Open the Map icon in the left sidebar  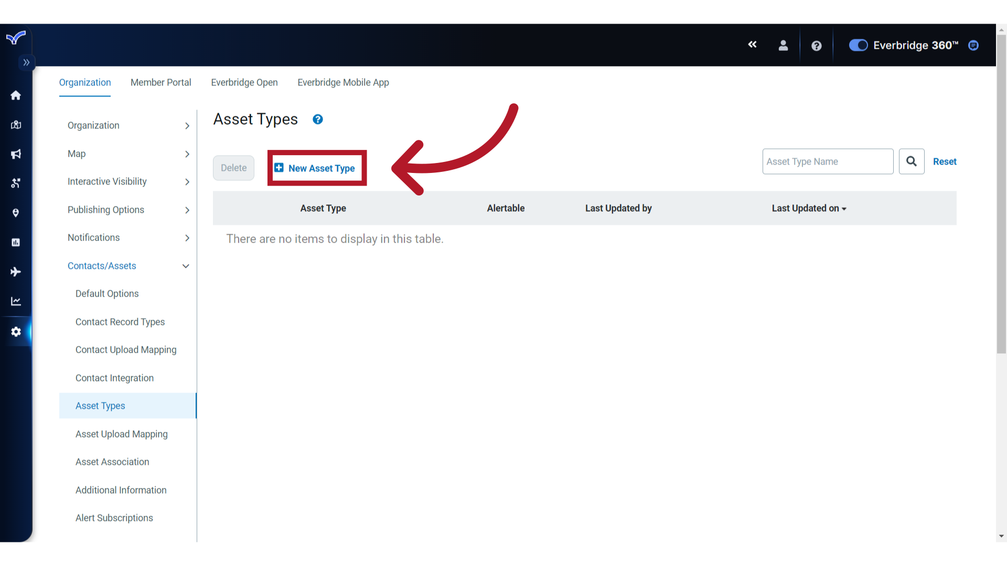pyautogui.click(x=16, y=125)
